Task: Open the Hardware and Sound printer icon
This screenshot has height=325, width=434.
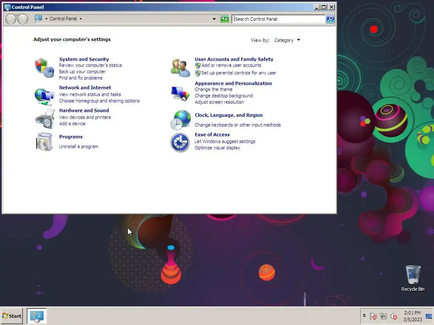Action: pos(44,119)
